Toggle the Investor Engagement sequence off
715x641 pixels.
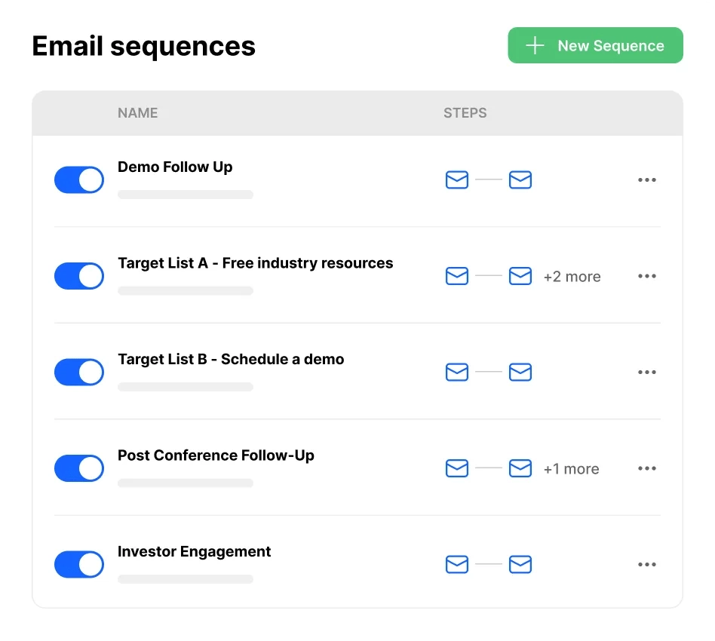coord(78,564)
